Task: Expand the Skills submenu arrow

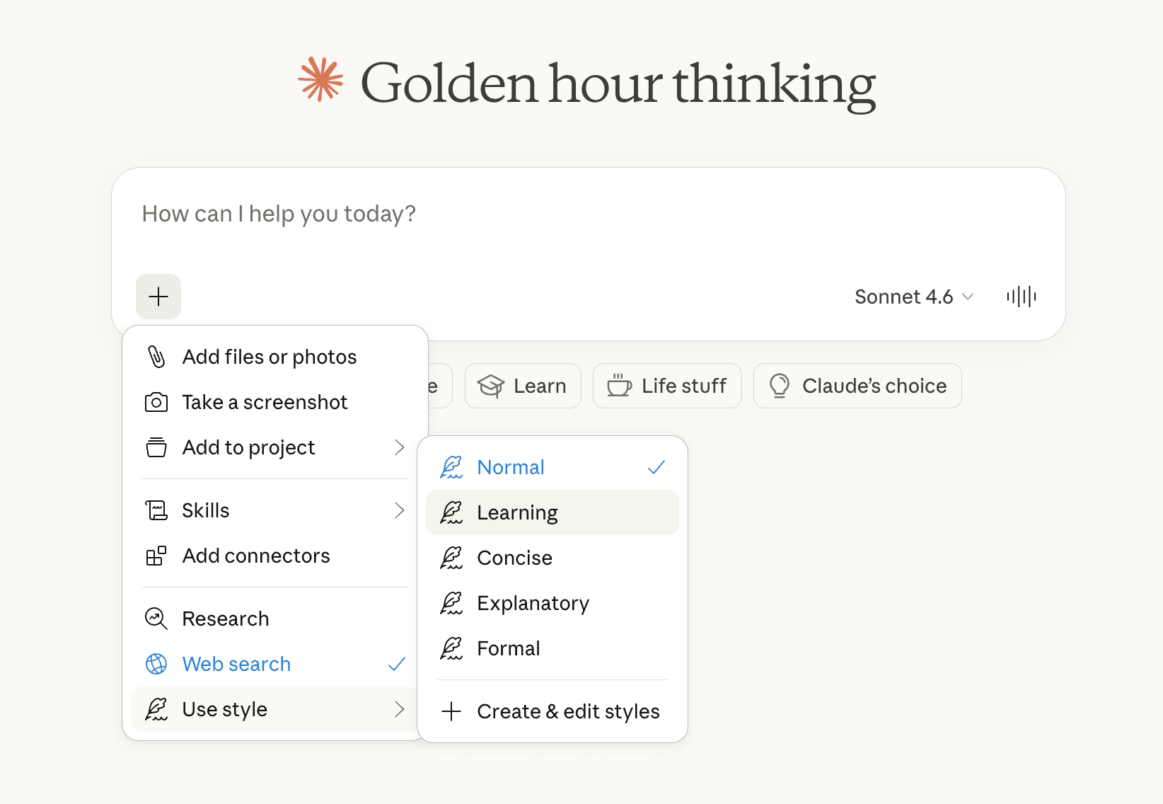Action: 400,510
